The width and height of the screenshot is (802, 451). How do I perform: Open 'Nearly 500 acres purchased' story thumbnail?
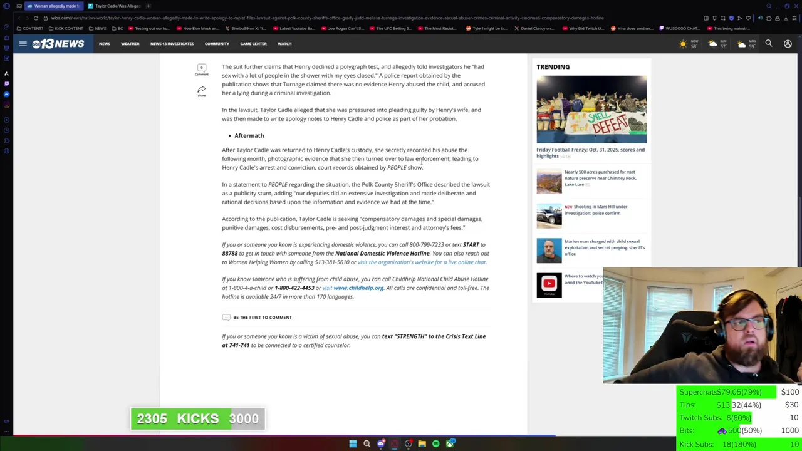[x=549, y=181]
